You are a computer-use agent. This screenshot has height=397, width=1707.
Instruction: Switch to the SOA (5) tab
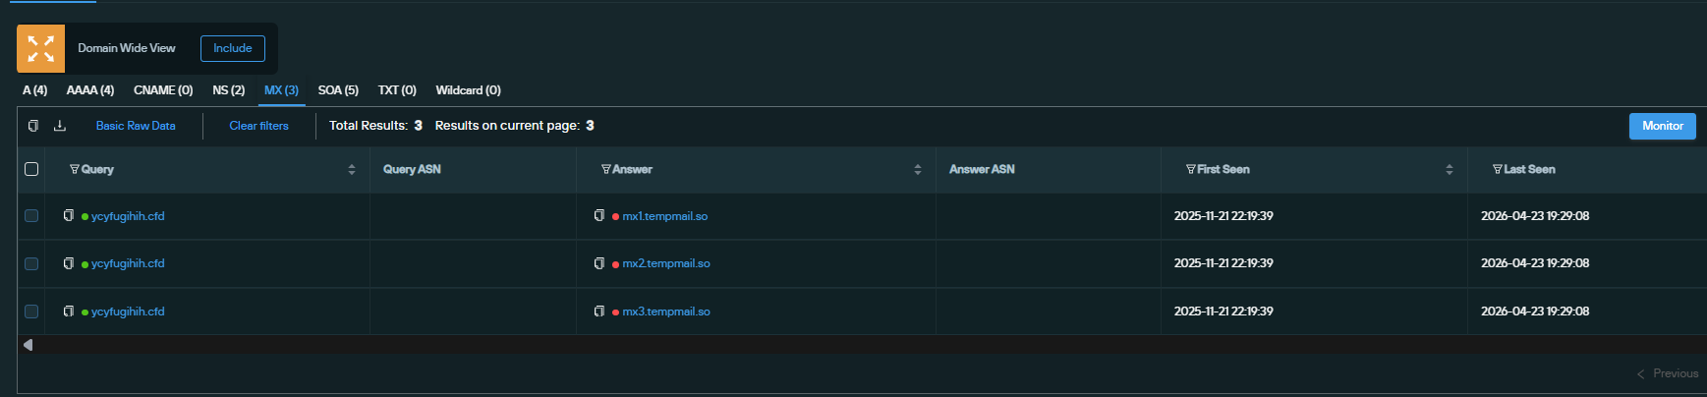(338, 90)
